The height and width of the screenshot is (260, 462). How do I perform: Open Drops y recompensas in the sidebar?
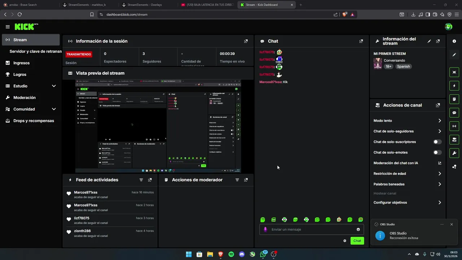click(x=31, y=121)
